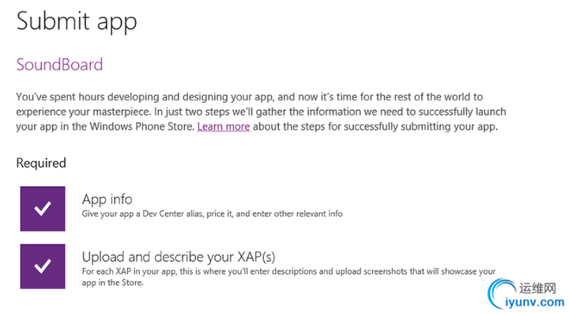Click the Dev Center alias description text
Screen dimensions: 569x315
coord(213,214)
